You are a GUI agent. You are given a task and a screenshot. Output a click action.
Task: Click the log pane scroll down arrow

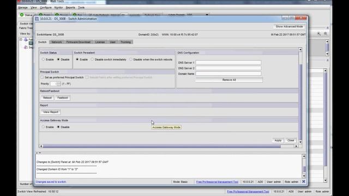(304, 176)
